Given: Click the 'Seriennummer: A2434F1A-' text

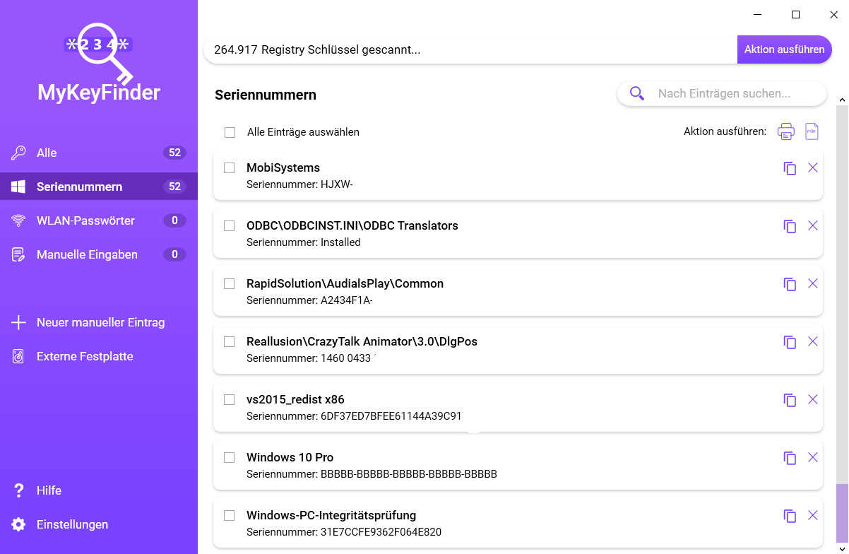Looking at the screenshot, I should 309,300.
